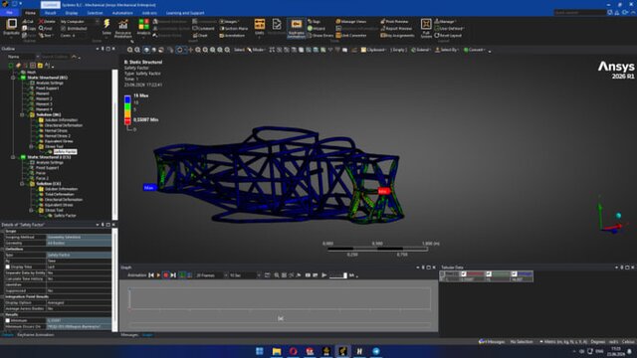Open File Explorer from the taskbar
The height and width of the screenshot is (358, 637).
277,351
